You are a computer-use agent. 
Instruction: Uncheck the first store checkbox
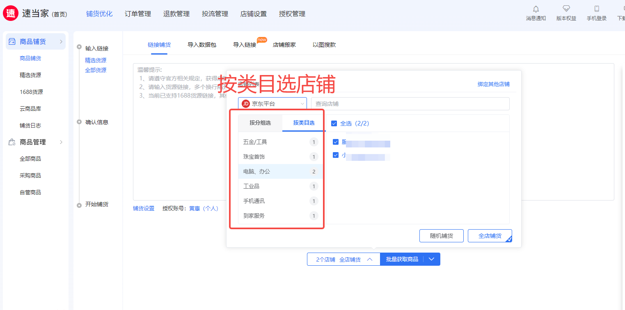pyautogui.click(x=336, y=142)
